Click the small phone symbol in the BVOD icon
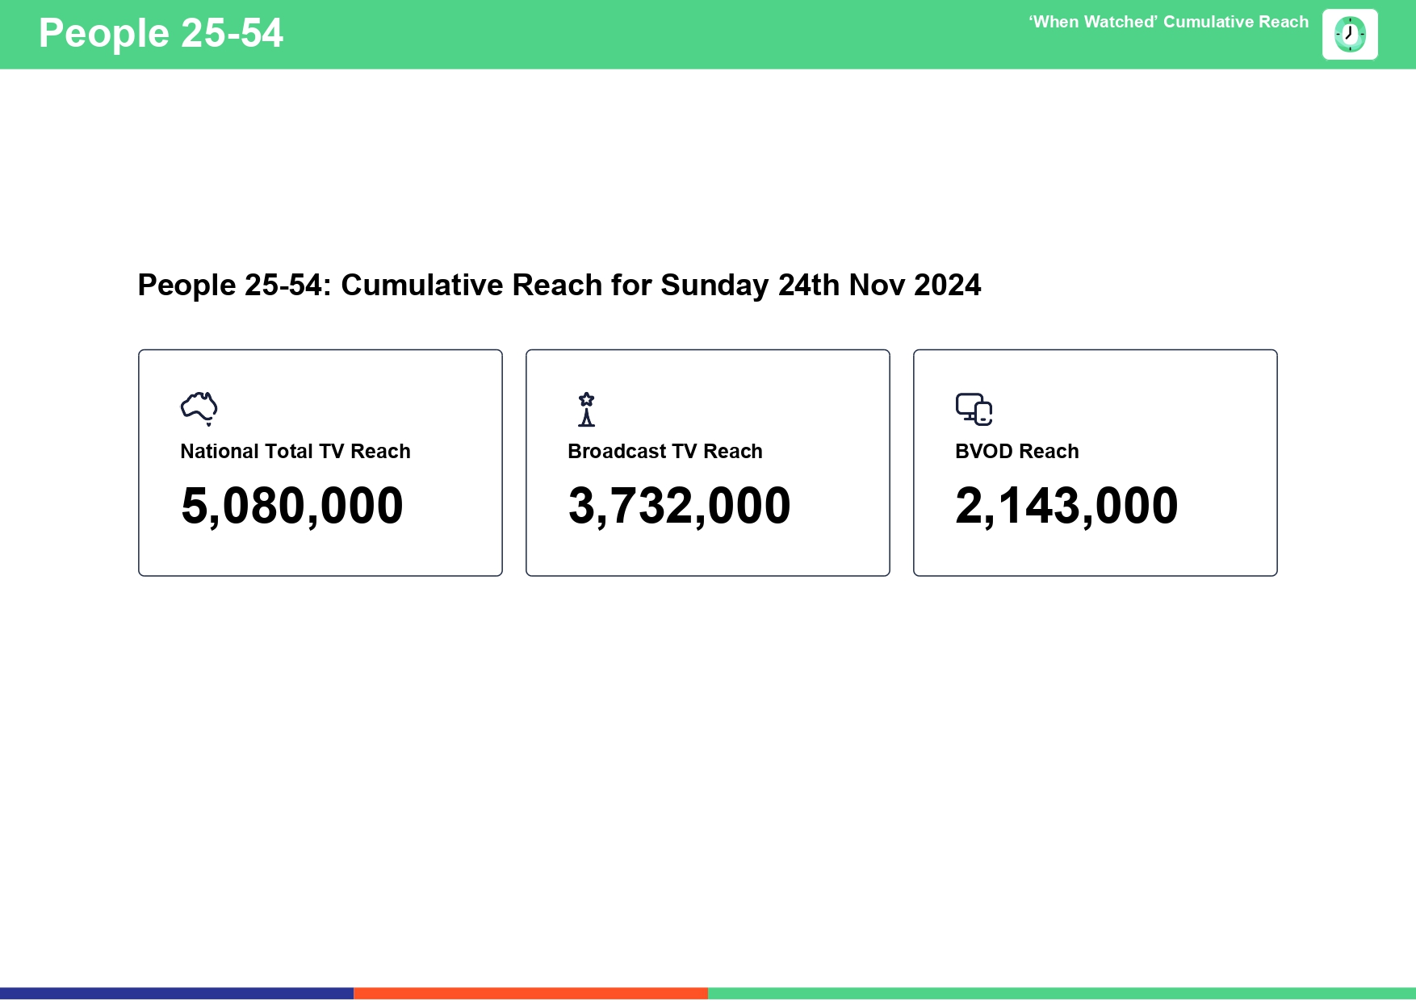Image resolution: width=1416 pixels, height=1001 pixels. [x=982, y=415]
